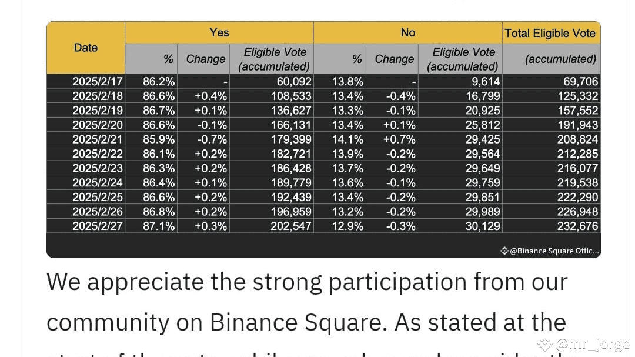The width and height of the screenshot is (635, 357).
Task: Click the @mr_jorge username watermark
Action: pos(591,345)
